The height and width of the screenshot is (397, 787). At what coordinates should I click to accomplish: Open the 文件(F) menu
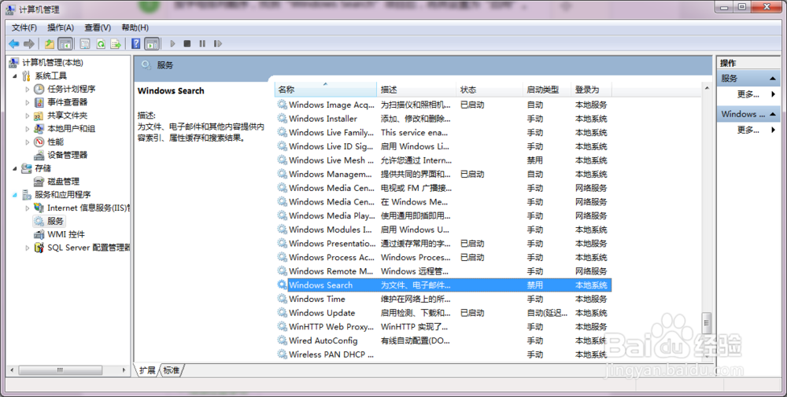click(24, 28)
